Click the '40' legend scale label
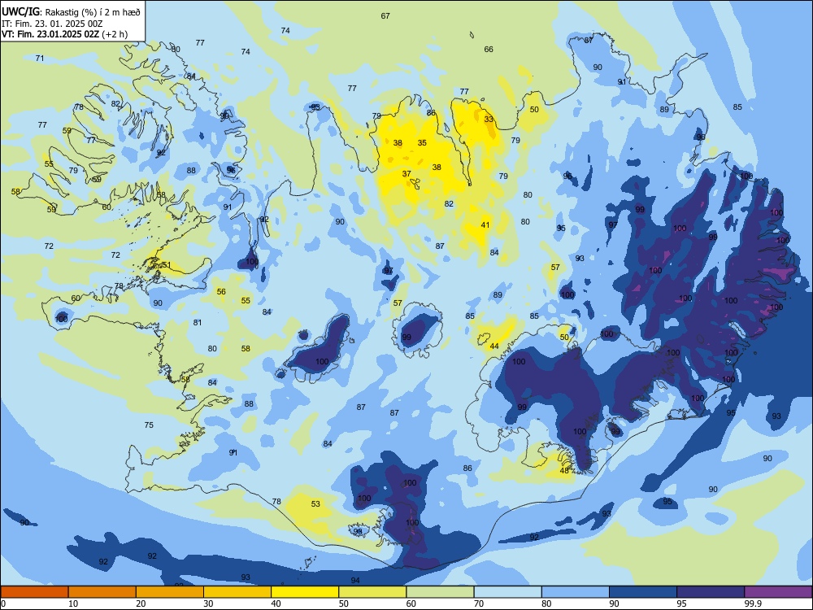Image resolution: width=813 pixels, height=610 pixels. click(x=276, y=603)
